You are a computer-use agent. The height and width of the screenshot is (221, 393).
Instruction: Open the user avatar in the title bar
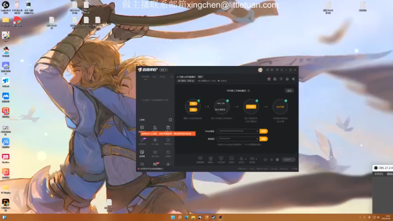tap(260, 70)
